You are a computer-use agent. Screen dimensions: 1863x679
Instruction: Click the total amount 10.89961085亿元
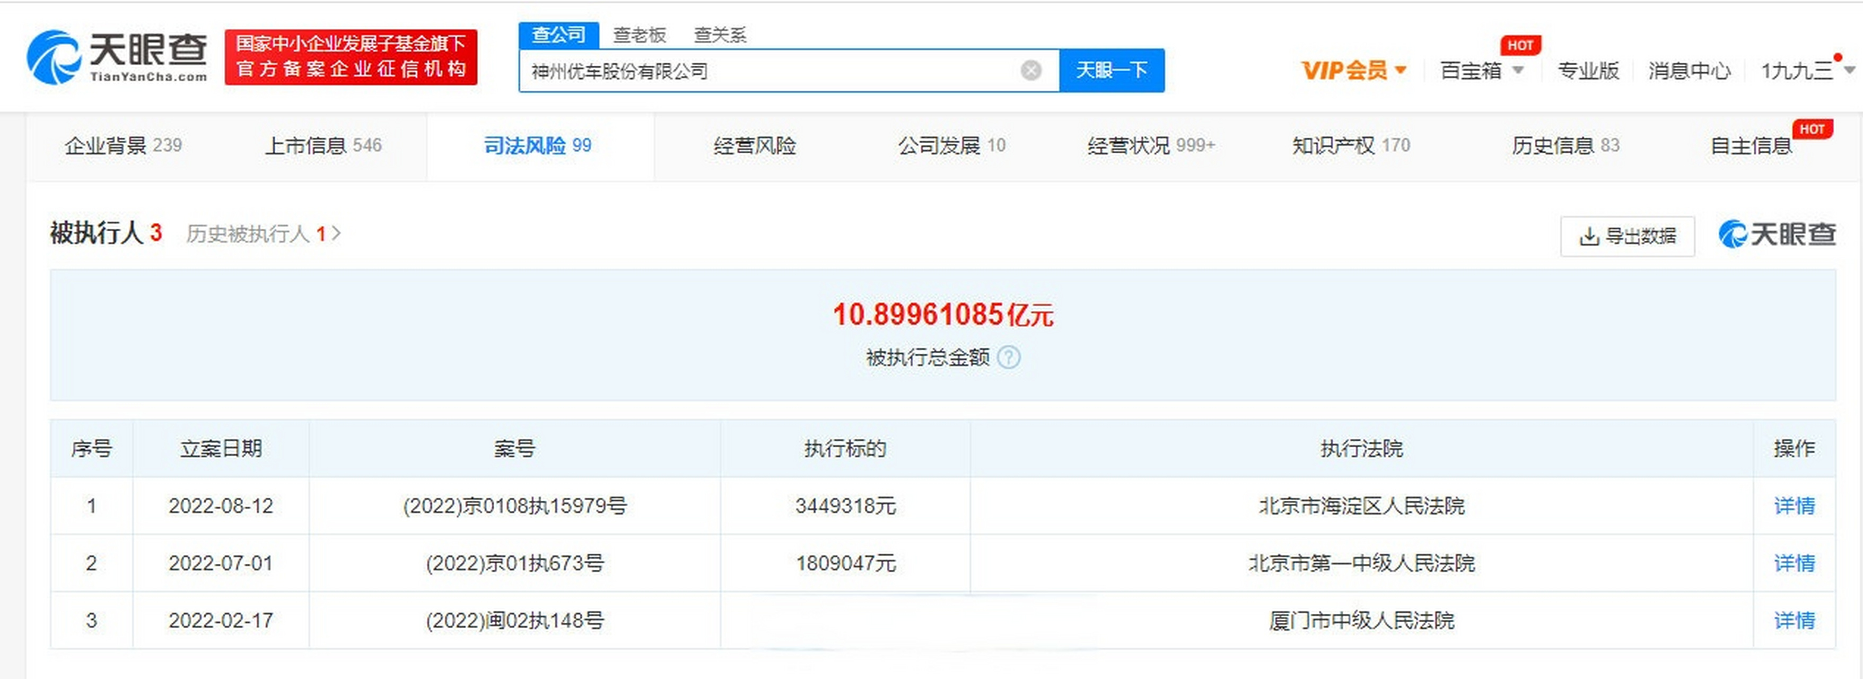pos(943,315)
